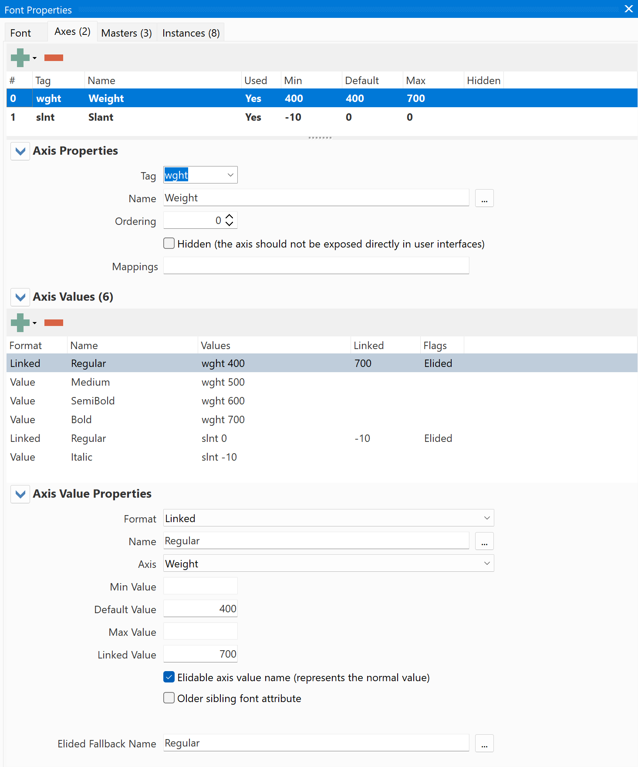Select the Regular slnt 0 linked row
The width and height of the screenshot is (638, 767).
pyautogui.click(x=322, y=438)
